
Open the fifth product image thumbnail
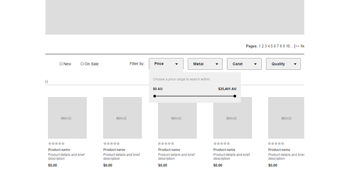click(x=286, y=118)
